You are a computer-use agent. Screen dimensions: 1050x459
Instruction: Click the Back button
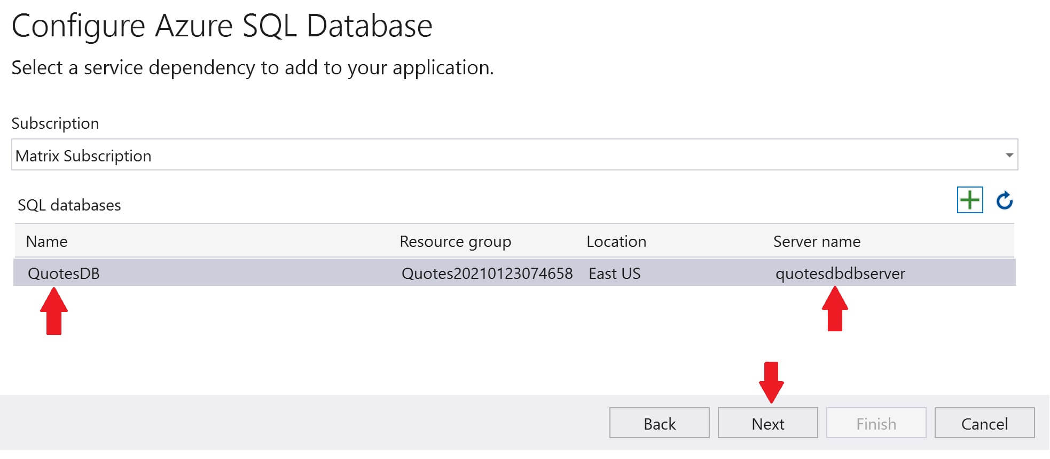(x=659, y=423)
